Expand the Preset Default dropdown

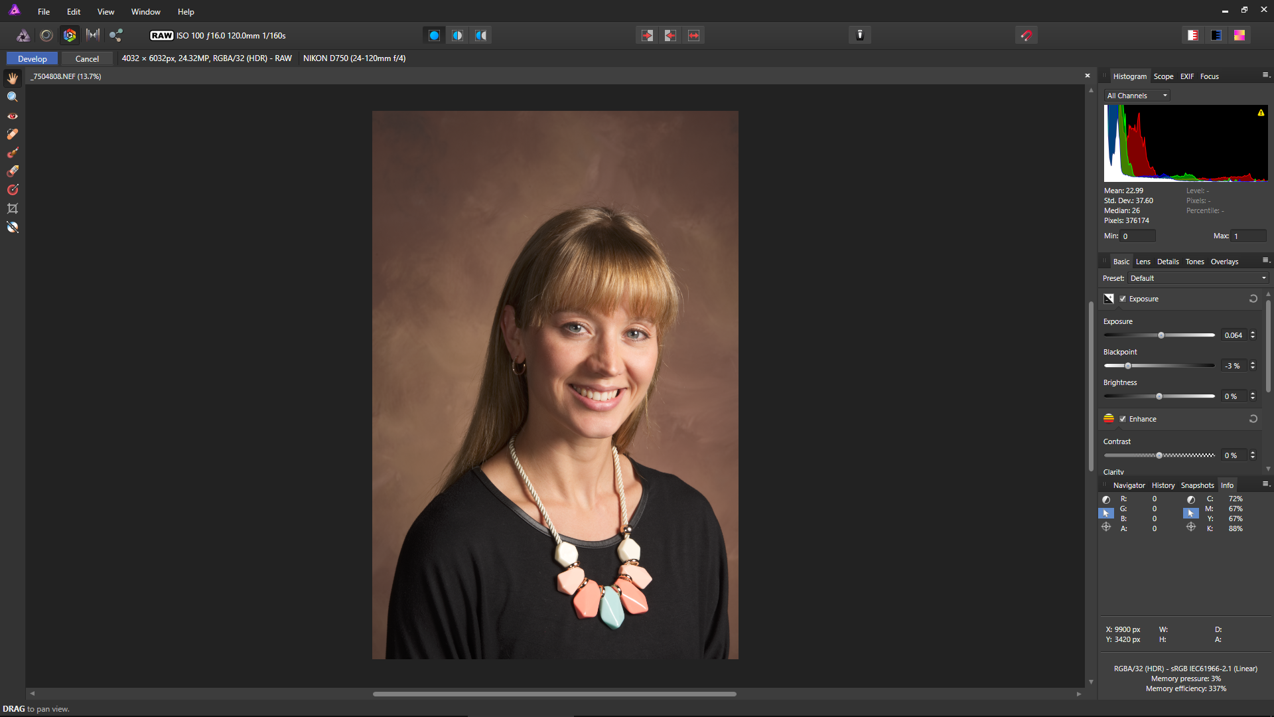pos(1198,278)
